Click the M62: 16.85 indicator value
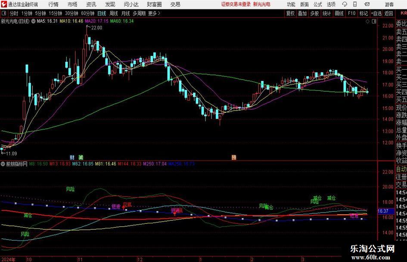Viewport: 407px width, 262px height. click(x=83, y=164)
